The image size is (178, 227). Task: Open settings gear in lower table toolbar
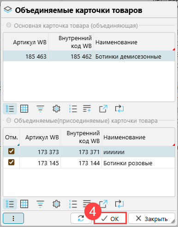click(x=56, y=204)
